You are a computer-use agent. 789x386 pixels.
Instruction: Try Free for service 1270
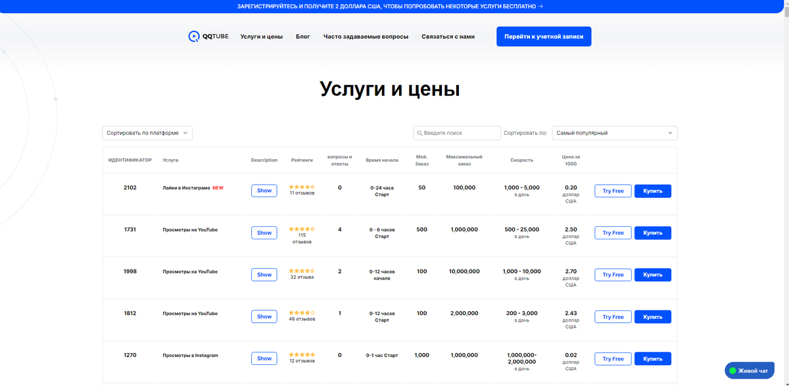[x=613, y=358]
